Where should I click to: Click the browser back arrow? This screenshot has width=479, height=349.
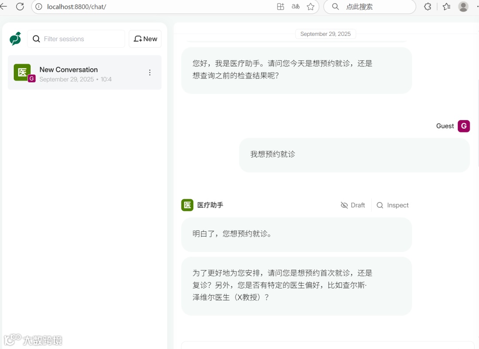[x=3, y=6]
